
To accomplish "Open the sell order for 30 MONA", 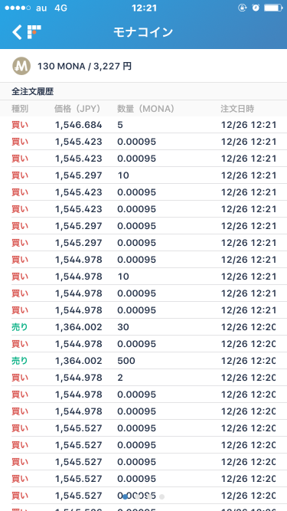I will click(x=144, y=327).
